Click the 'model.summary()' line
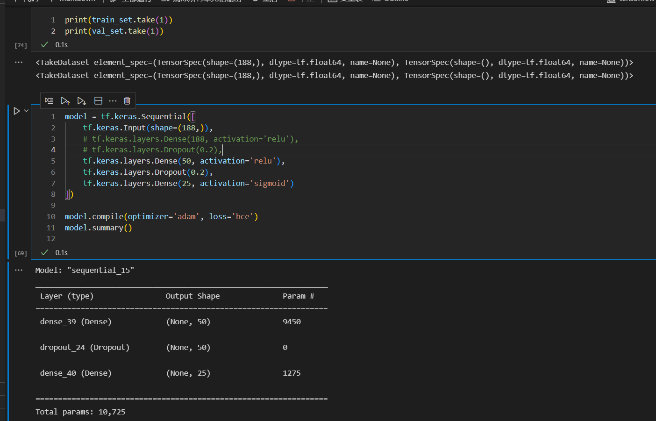This screenshot has width=656, height=421. pos(98,228)
